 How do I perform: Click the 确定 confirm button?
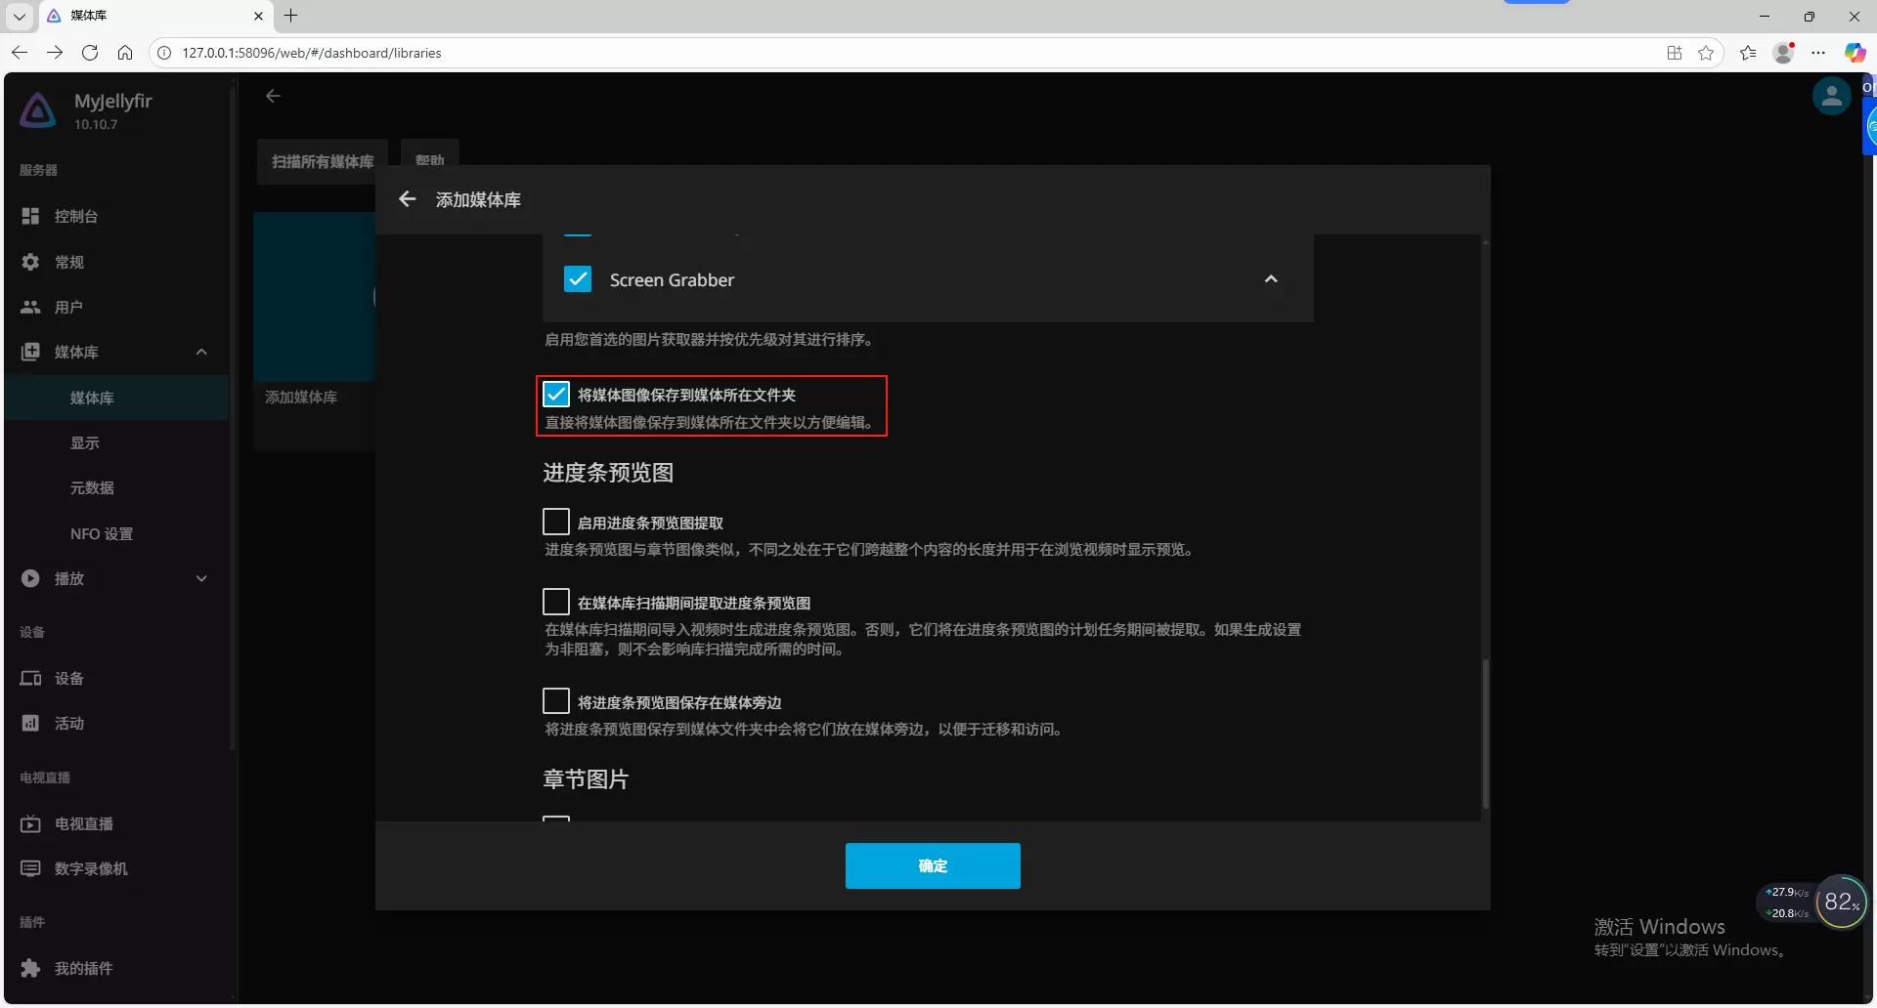point(932,865)
